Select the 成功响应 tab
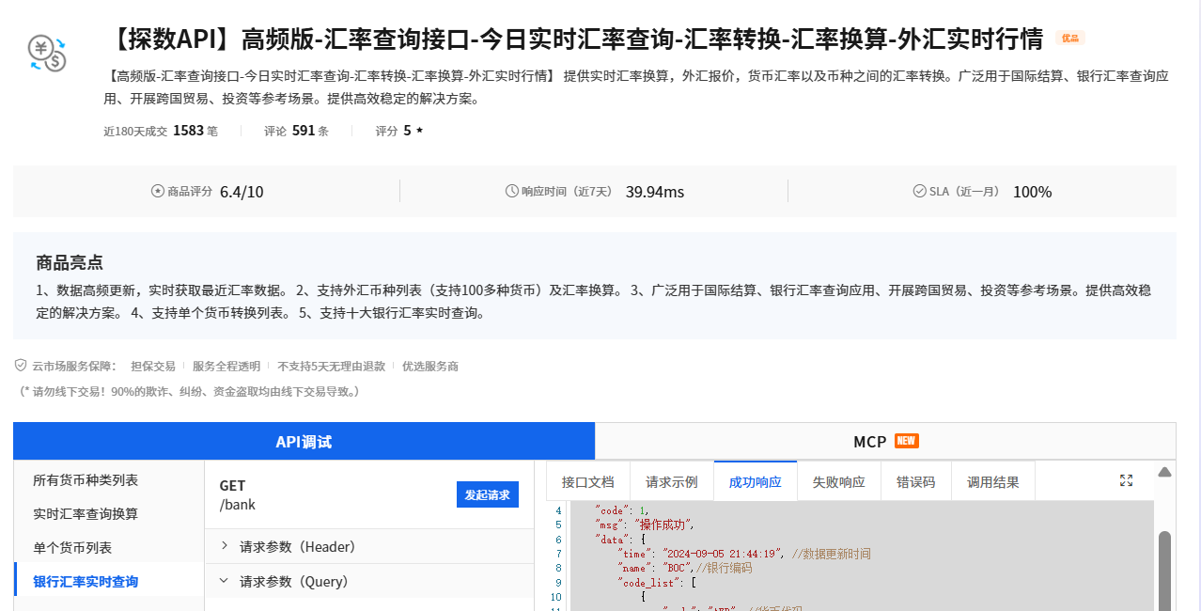 [756, 481]
